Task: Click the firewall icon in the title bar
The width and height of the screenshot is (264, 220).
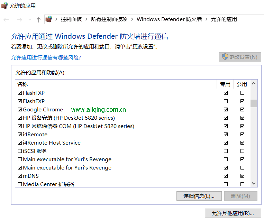Action: point(4,6)
